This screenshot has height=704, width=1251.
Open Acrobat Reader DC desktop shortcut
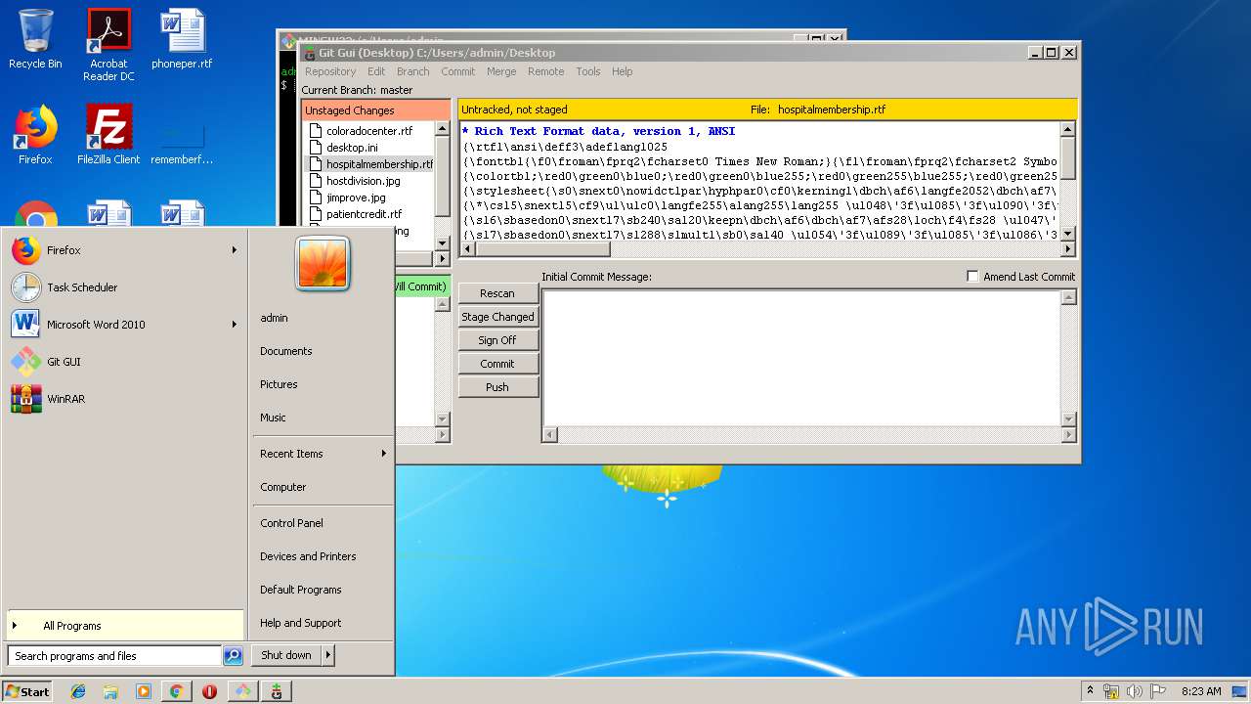click(x=108, y=45)
